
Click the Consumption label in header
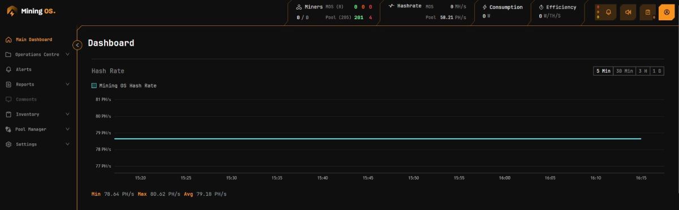pyautogui.click(x=506, y=7)
